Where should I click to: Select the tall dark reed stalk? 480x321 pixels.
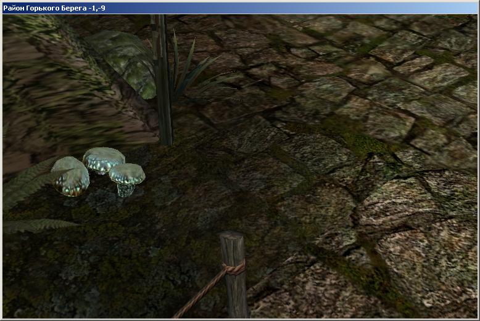pos(162,80)
